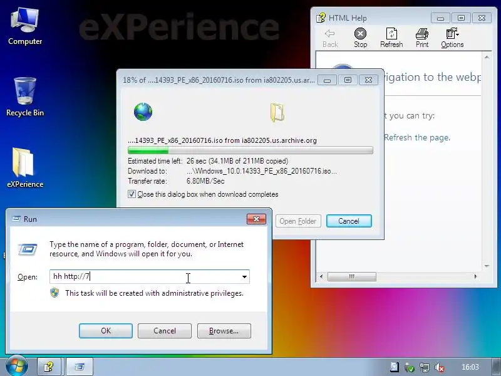Click Show desktop button at taskbar end

pyautogui.click(x=496, y=367)
